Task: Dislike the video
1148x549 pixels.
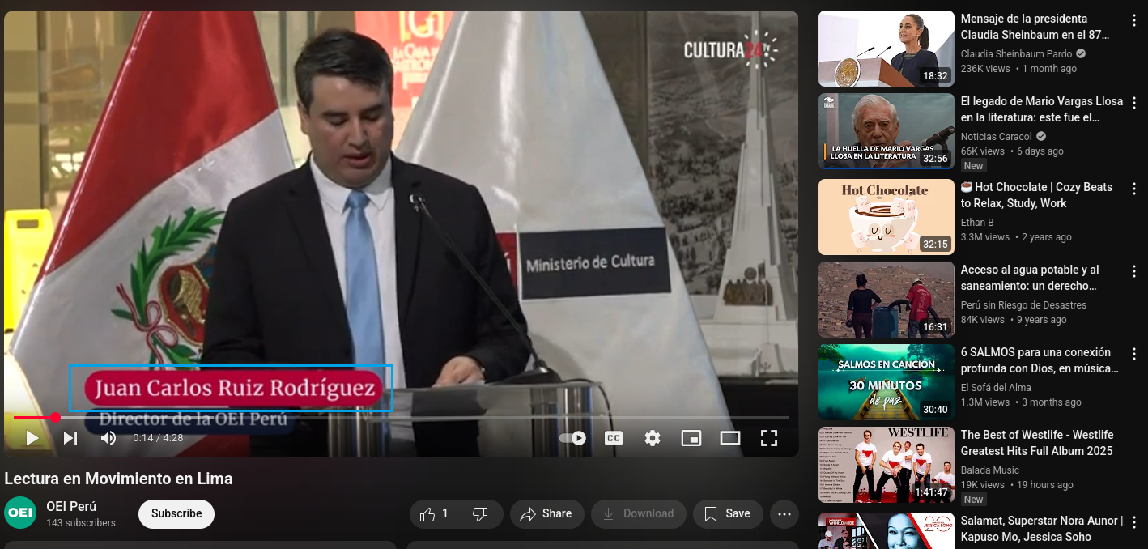Action: (x=480, y=514)
